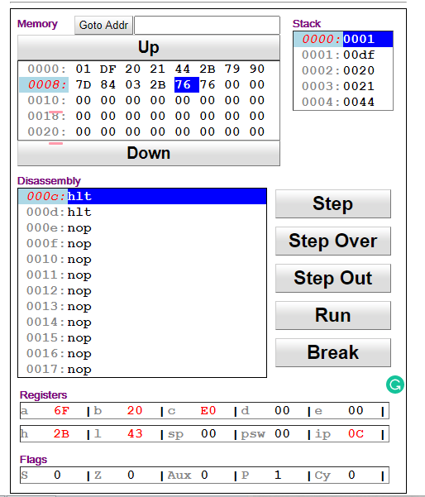
Task: Select disassembly line 0011: nop
Action: click(x=142, y=275)
